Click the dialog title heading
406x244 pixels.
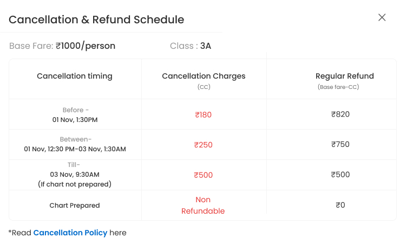coord(96,20)
